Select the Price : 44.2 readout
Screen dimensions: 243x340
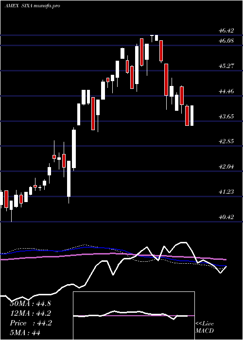[x=31, y=323]
